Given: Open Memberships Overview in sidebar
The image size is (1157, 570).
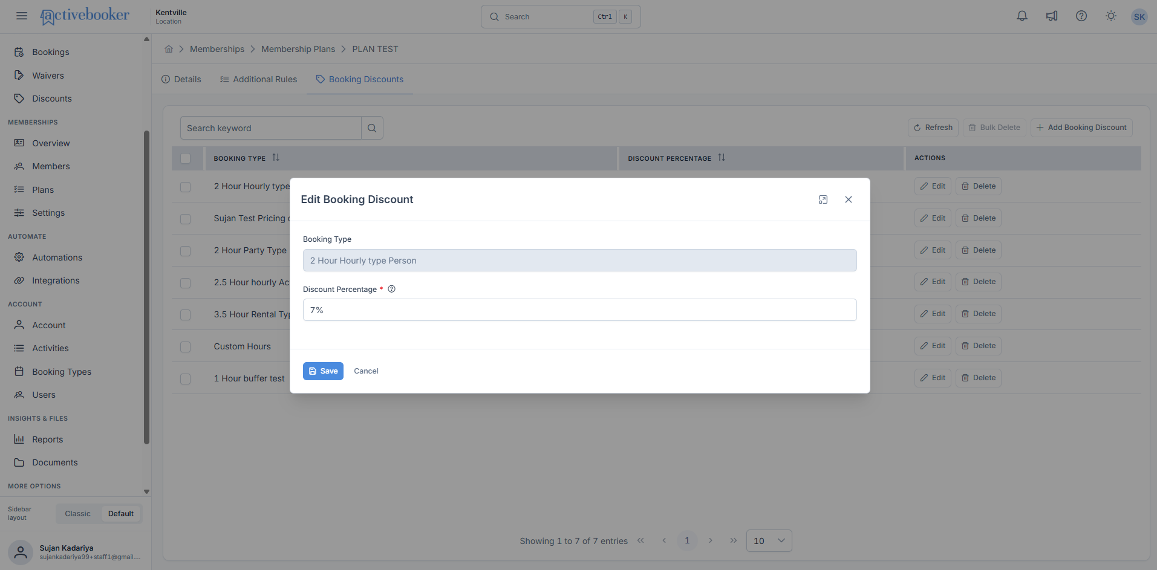Looking at the screenshot, I should pos(51,143).
